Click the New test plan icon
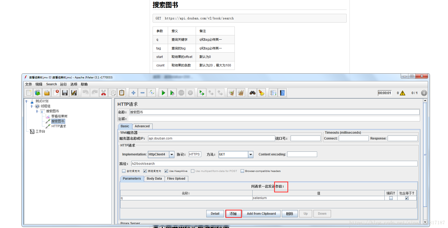Screen dimensions: 448x228 (29, 93)
